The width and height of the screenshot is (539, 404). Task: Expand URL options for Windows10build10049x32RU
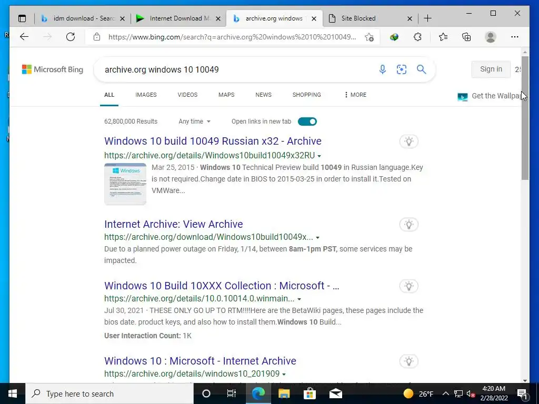click(x=320, y=156)
